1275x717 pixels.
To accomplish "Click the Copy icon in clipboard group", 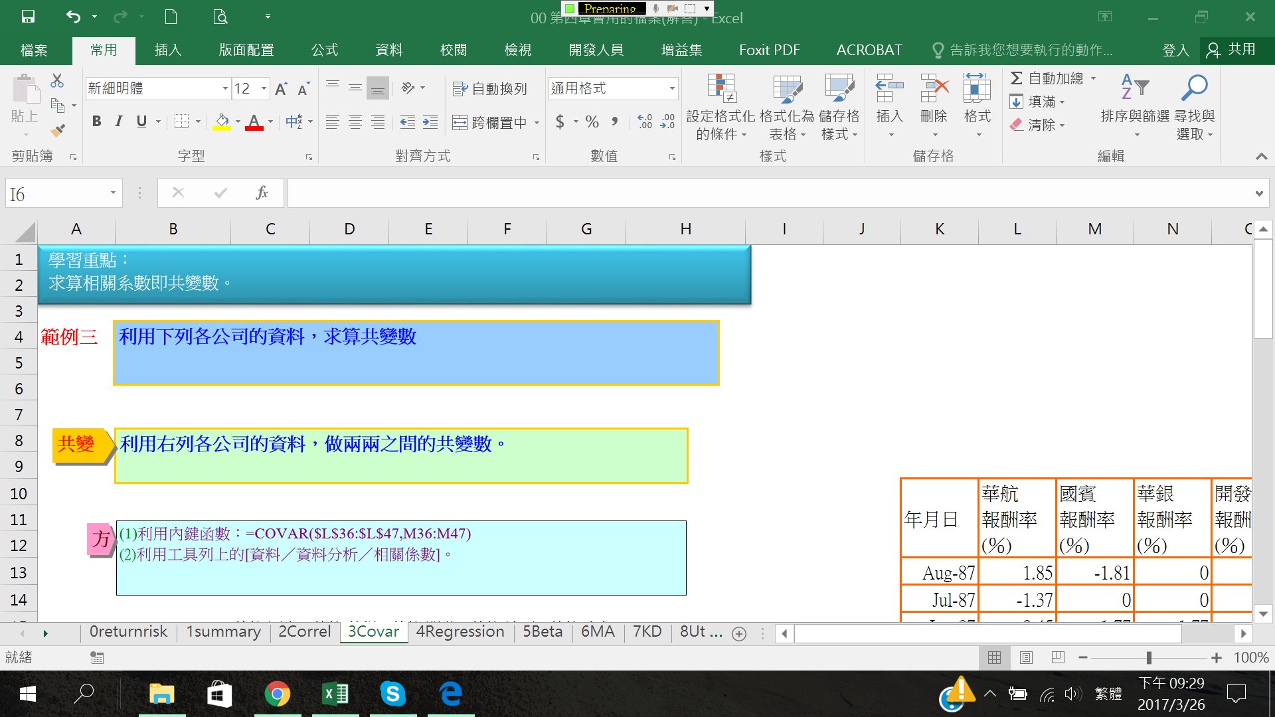I will coord(58,105).
